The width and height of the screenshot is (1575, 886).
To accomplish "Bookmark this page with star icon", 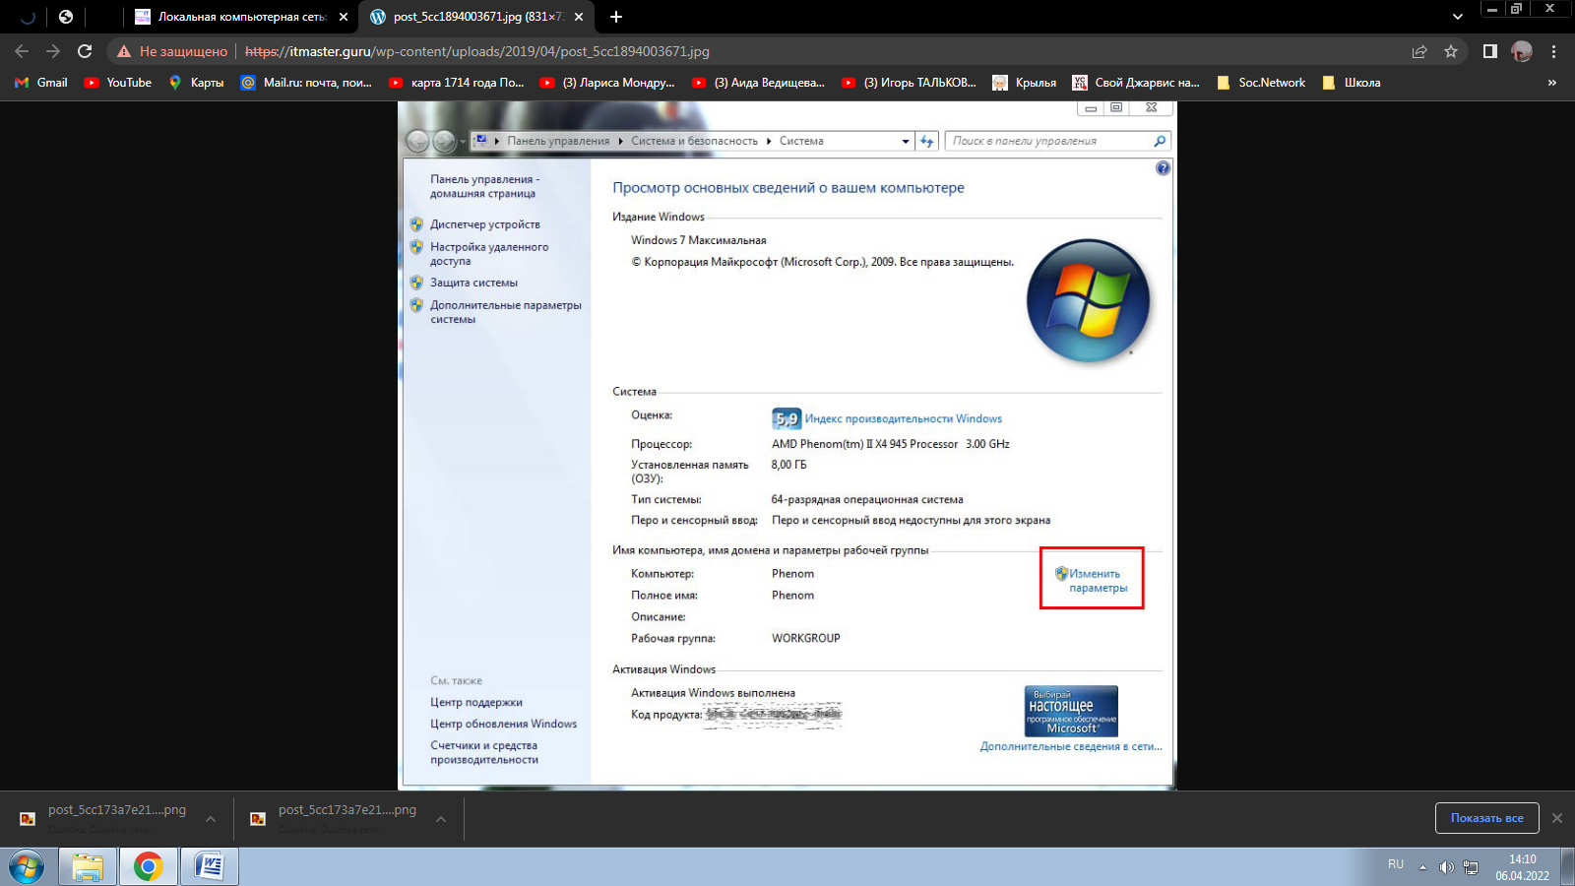I will coord(1451,51).
